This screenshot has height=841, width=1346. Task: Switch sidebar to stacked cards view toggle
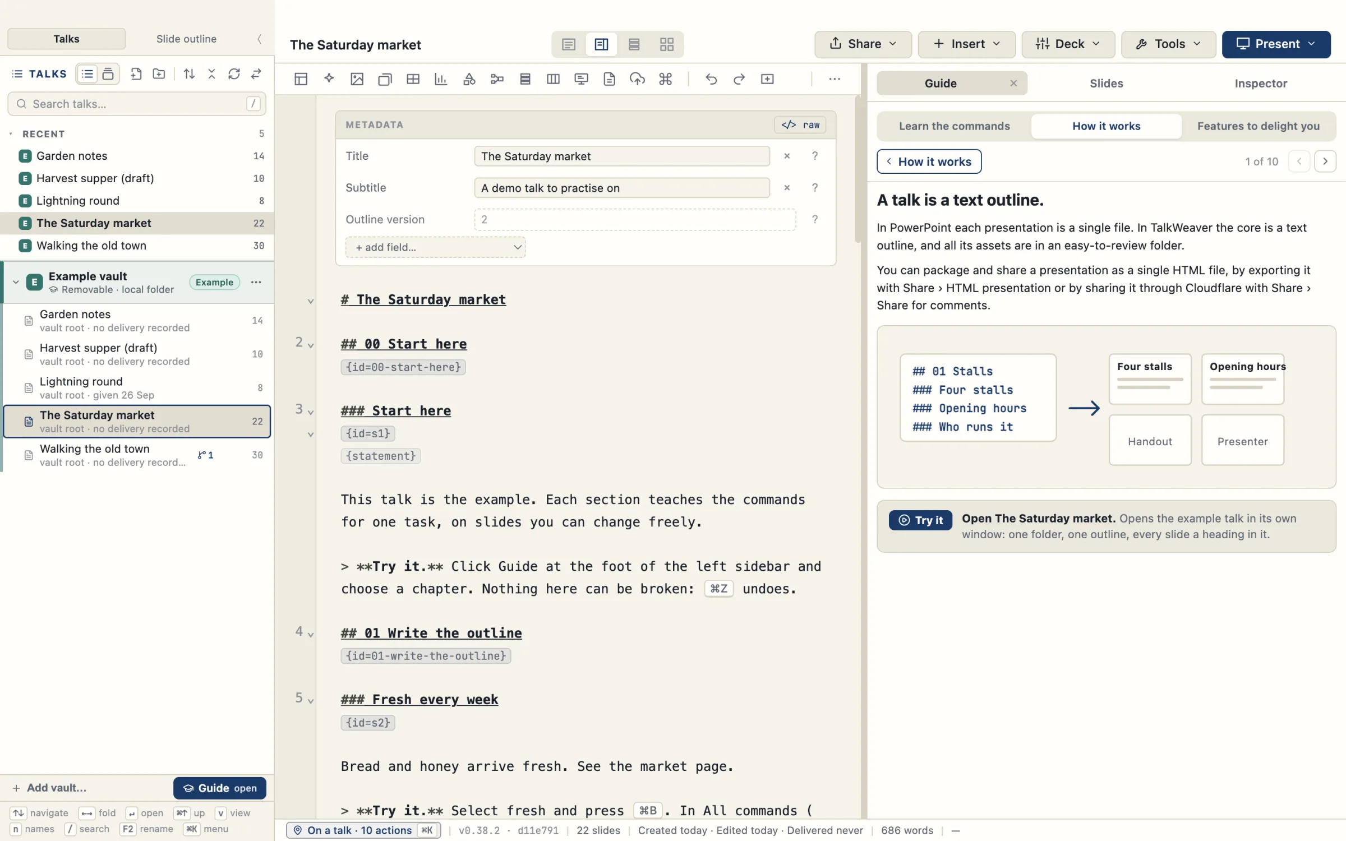click(108, 73)
